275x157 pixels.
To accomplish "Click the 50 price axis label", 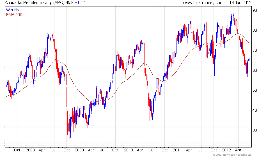I will click(255, 90).
